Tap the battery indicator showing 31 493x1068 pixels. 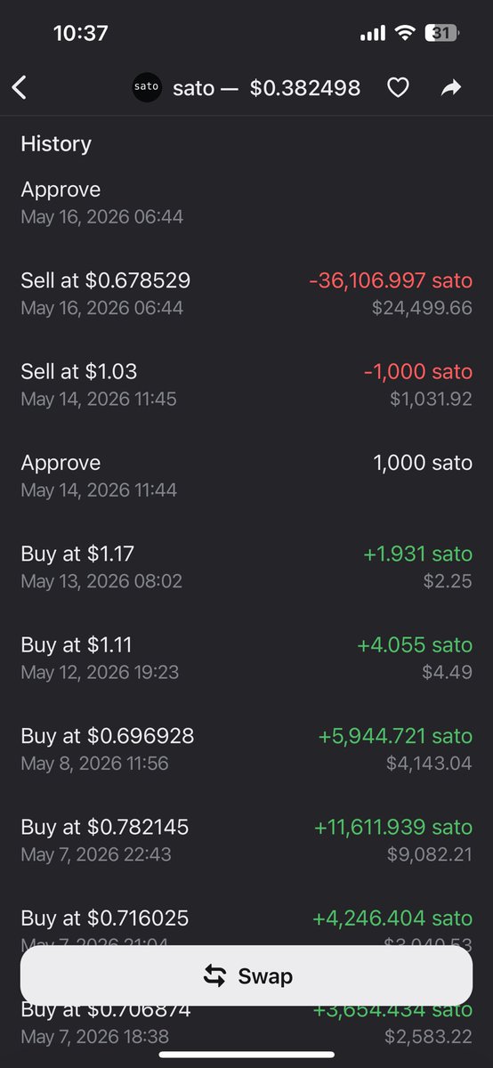pos(442,34)
